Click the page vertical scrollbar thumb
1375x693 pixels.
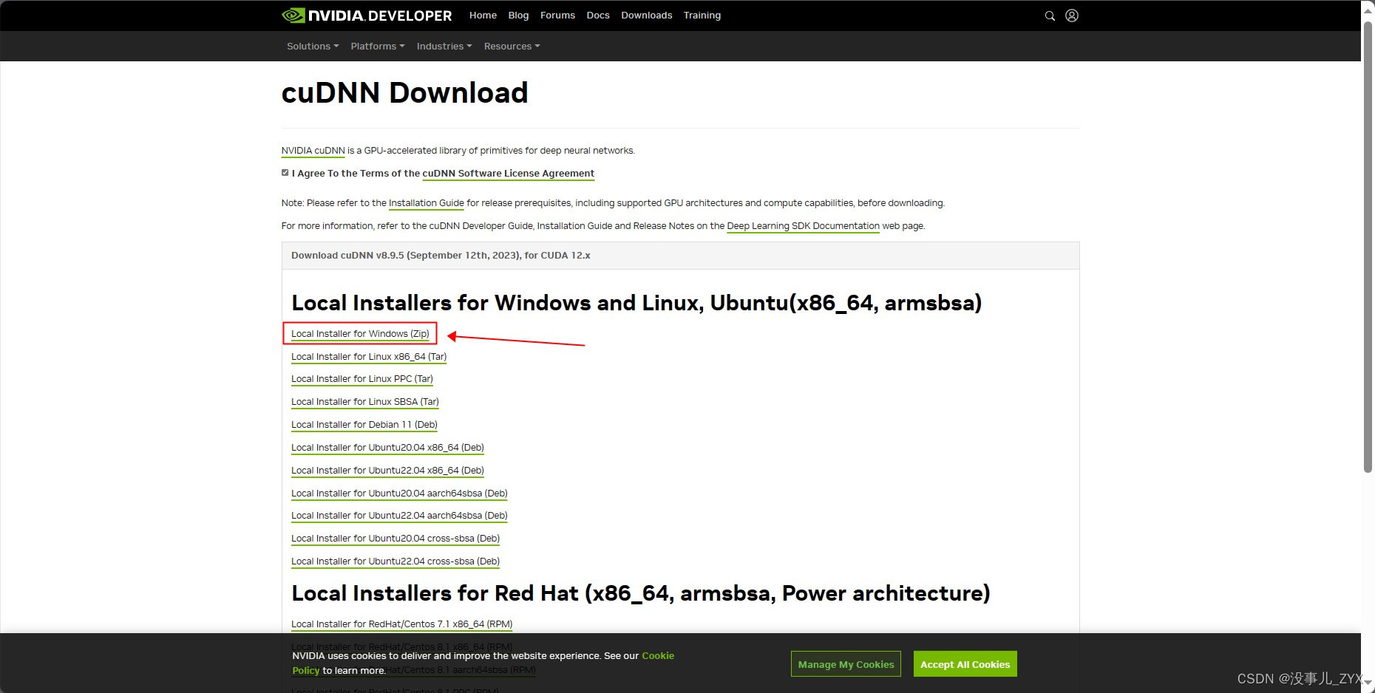pos(1368,247)
